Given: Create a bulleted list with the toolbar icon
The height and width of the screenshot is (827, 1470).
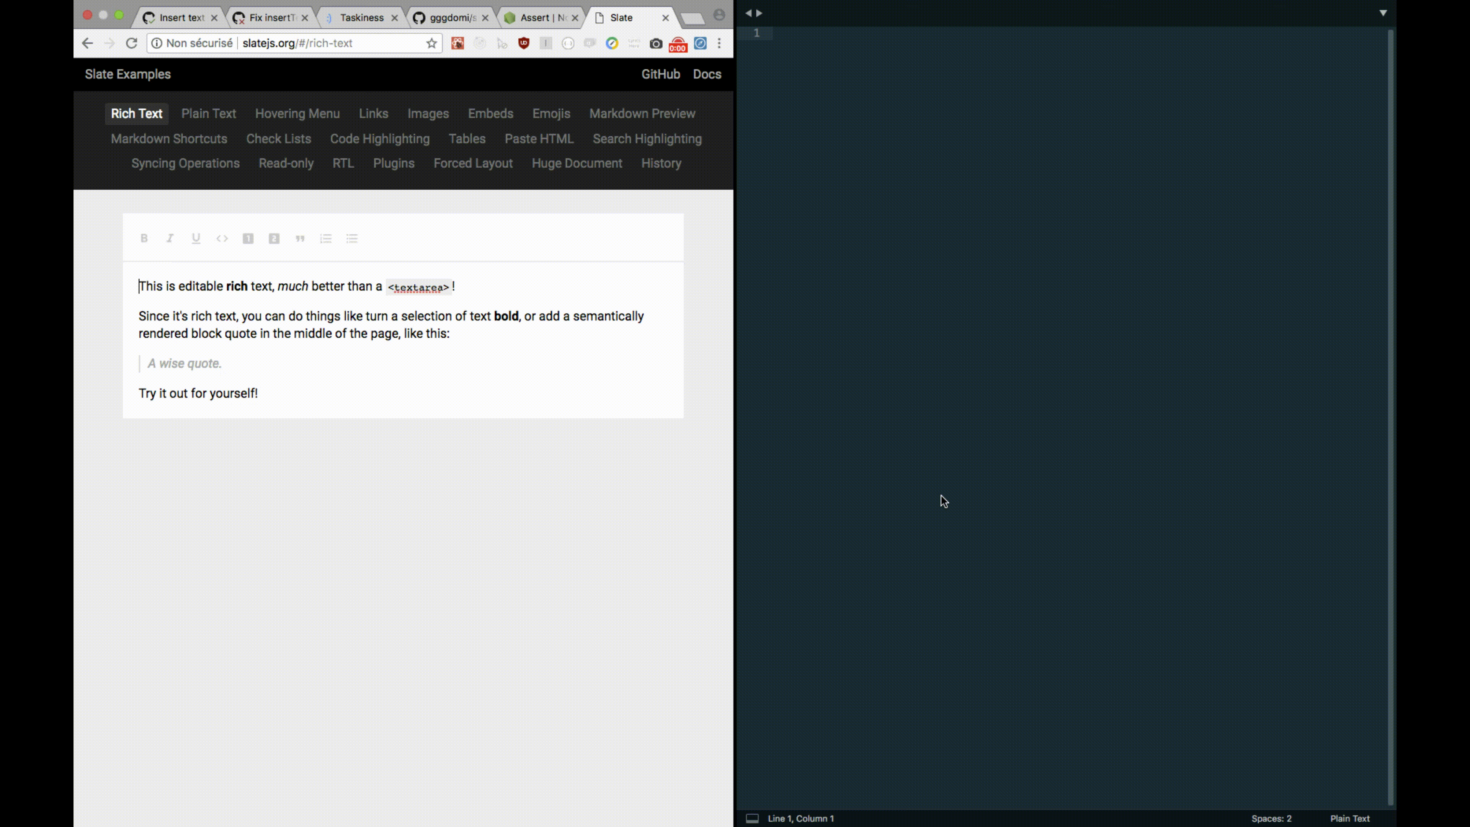Looking at the screenshot, I should coord(351,239).
